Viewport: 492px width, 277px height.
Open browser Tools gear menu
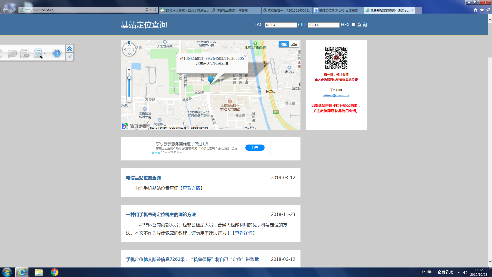click(x=488, y=10)
